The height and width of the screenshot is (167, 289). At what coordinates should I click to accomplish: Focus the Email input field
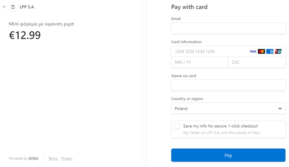point(228,28)
